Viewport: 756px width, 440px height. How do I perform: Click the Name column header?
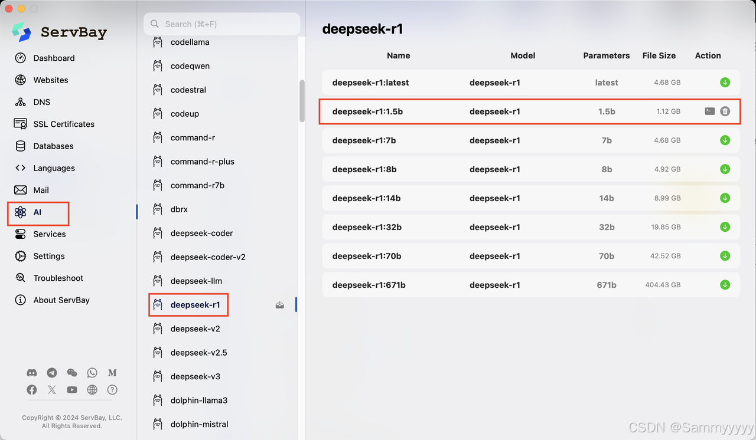pos(398,55)
